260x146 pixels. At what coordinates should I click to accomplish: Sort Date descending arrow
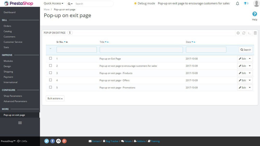[192, 42]
